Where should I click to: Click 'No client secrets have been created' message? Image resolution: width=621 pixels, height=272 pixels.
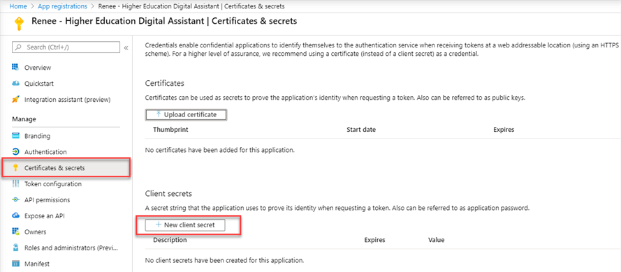(224, 261)
